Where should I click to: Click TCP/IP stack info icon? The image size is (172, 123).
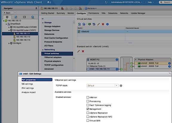[121, 86]
